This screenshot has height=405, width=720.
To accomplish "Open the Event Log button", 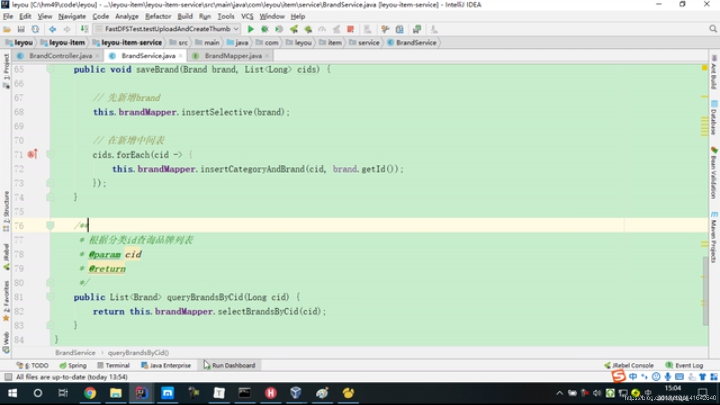I will [x=685, y=365].
